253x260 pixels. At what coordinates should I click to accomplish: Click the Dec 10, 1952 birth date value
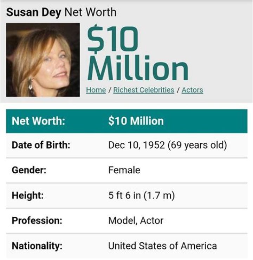click(136, 145)
